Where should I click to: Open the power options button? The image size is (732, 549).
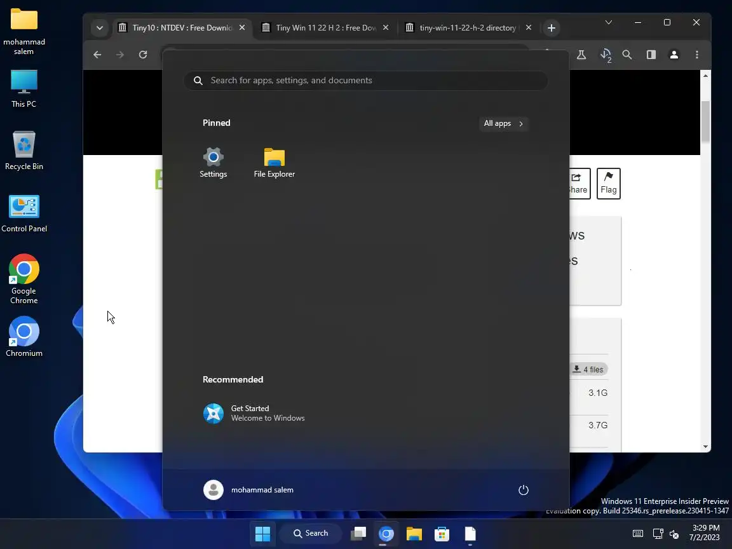tap(524, 490)
